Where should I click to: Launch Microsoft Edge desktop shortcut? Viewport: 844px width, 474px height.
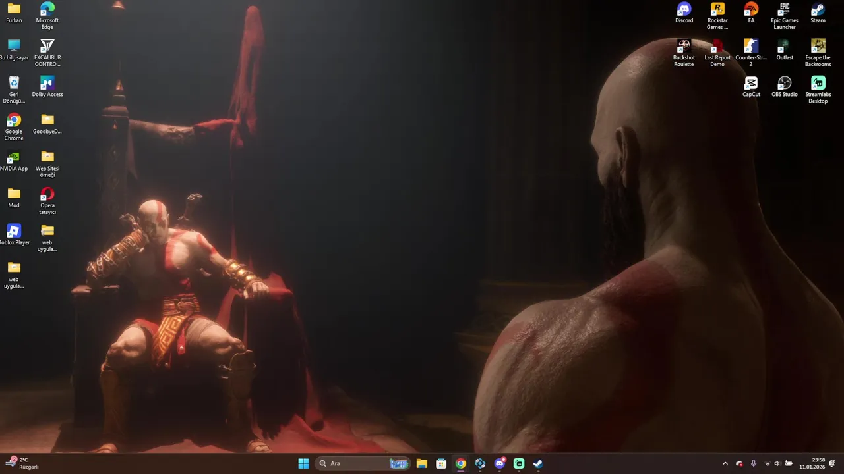47,16
